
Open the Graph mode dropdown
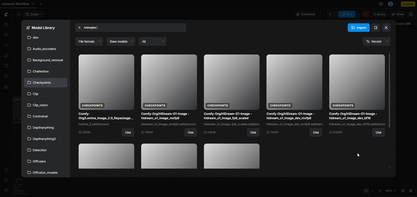point(34,14)
